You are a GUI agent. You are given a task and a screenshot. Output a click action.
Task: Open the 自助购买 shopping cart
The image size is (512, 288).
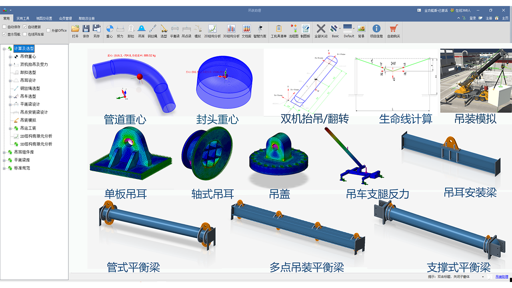393,30
